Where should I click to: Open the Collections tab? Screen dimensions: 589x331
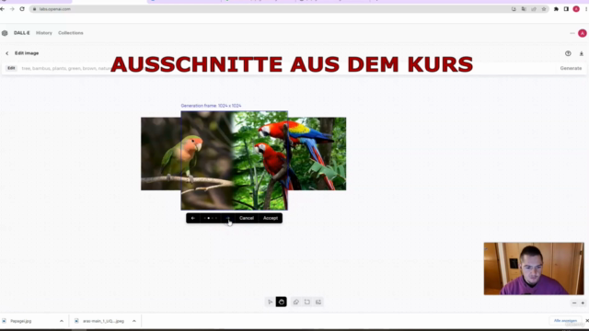tap(71, 33)
